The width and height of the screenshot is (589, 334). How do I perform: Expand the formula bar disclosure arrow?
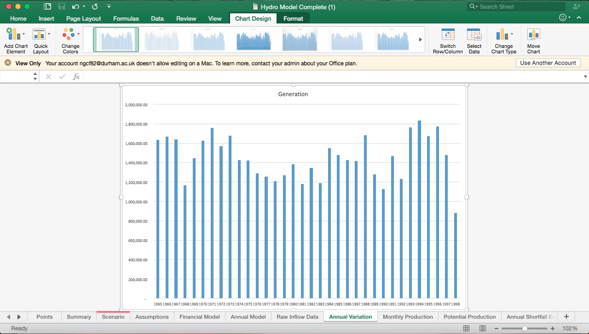[x=585, y=76]
